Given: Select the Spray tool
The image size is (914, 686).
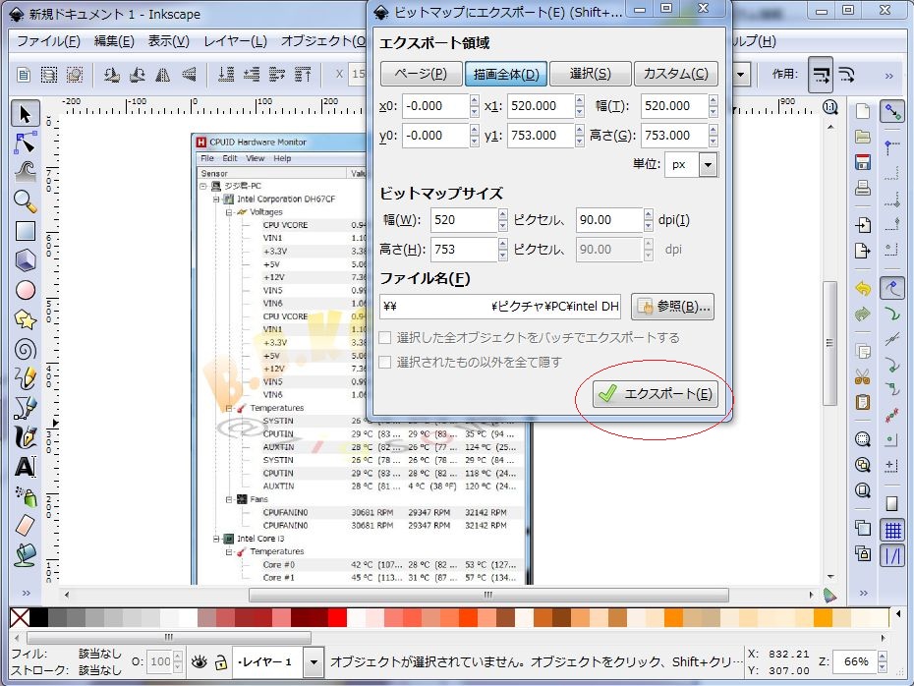Looking at the screenshot, I should tap(26, 496).
